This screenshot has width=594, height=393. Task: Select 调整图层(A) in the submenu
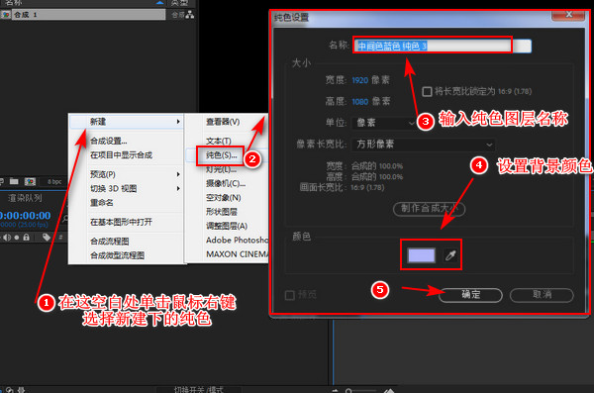(x=228, y=226)
